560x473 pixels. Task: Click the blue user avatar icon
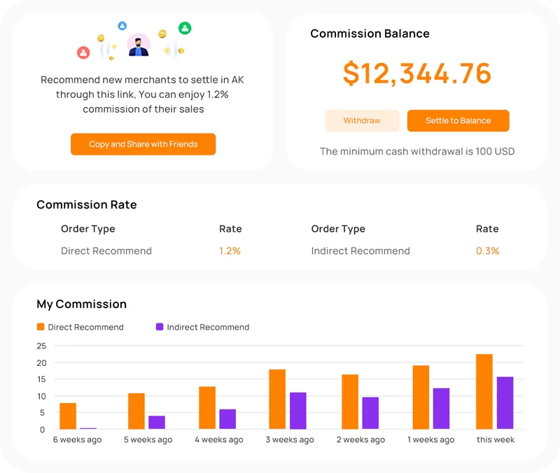pyautogui.click(x=122, y=26)
